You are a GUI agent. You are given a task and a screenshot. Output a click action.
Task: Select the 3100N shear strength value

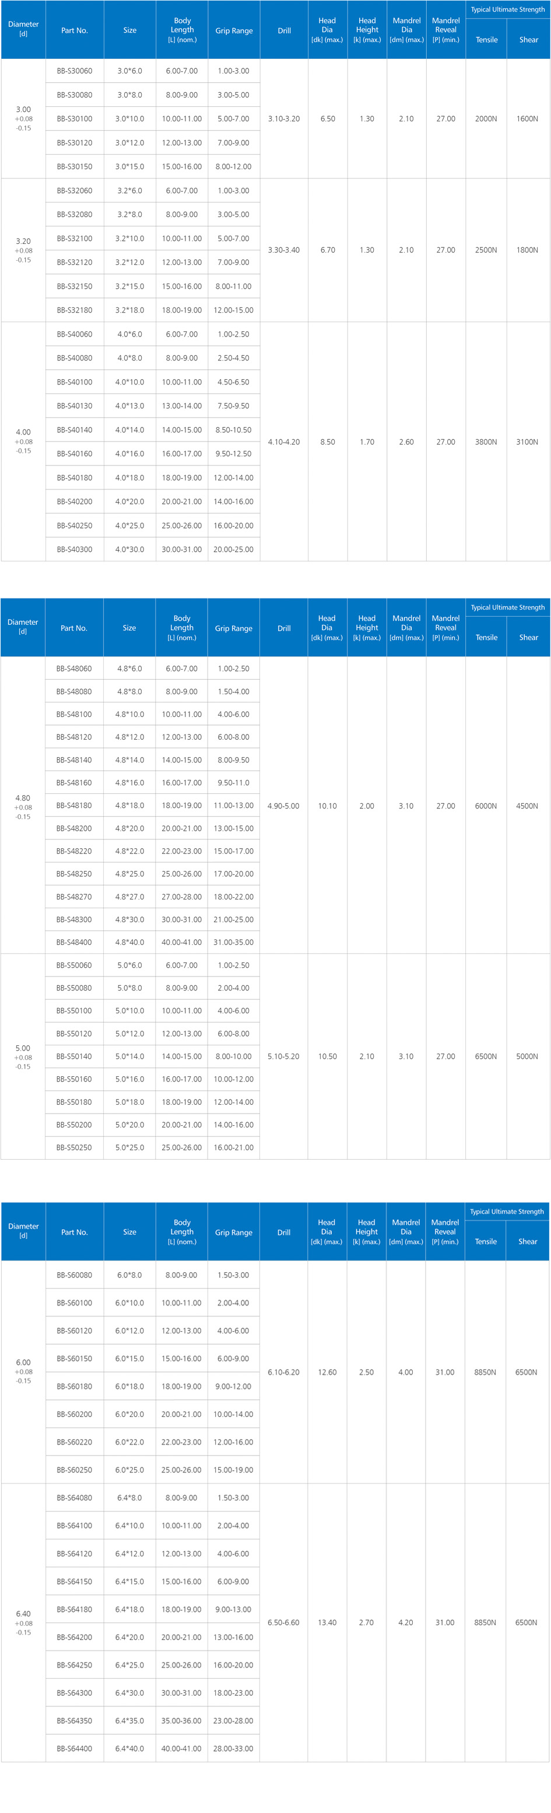tap(527, 442)
